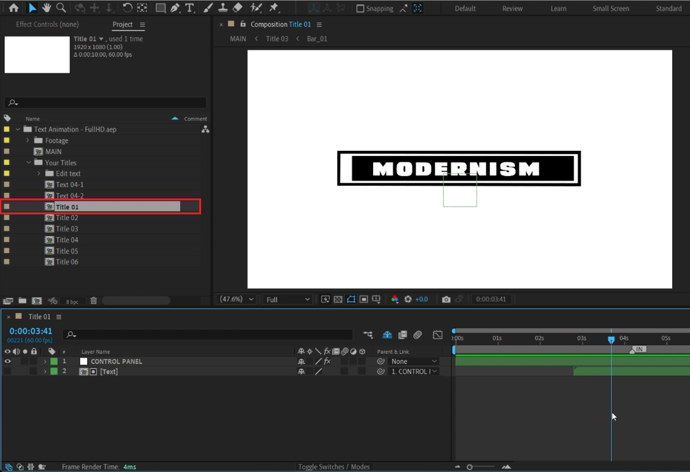Select the Zoom magnifier tool
This screenshot has height=472, width=690.
coord(61,8)
